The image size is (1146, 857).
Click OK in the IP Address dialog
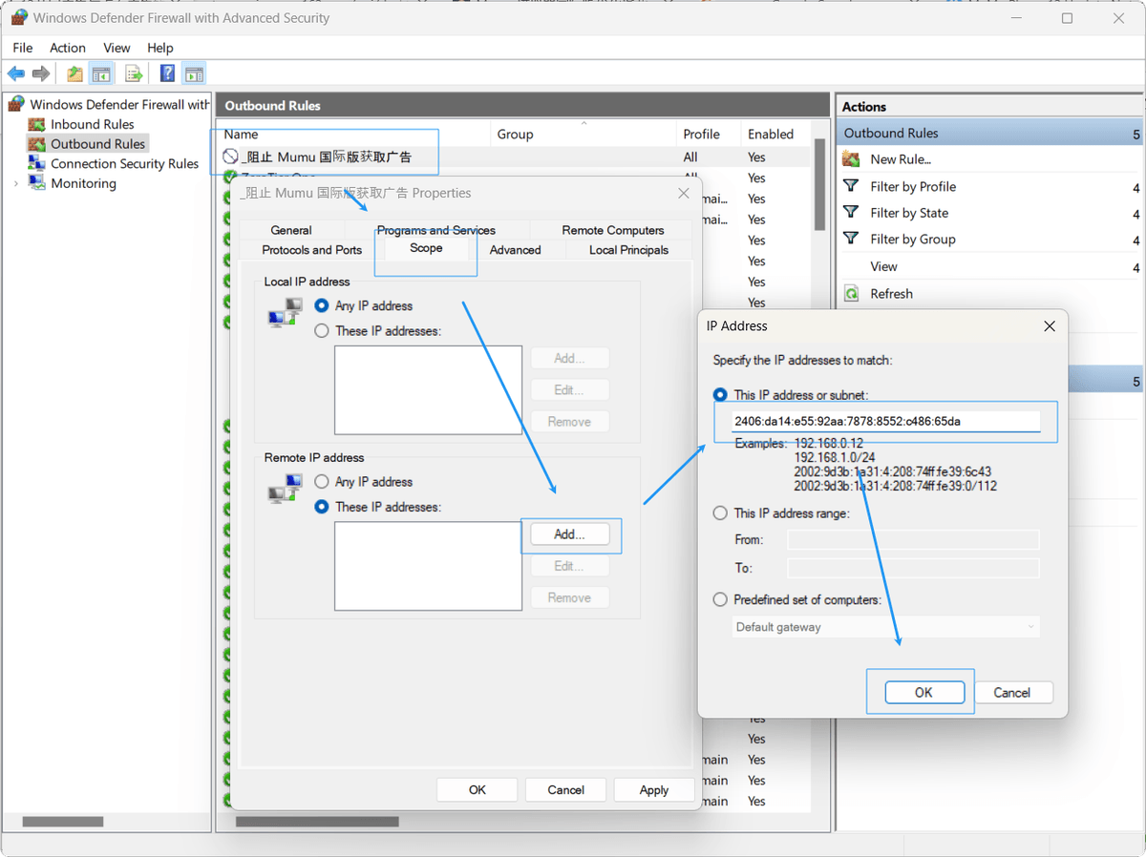(923, 693)
